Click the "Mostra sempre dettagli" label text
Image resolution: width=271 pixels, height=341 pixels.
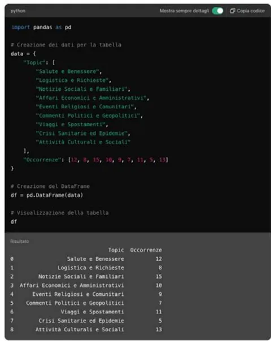click(x=184, y=11)
